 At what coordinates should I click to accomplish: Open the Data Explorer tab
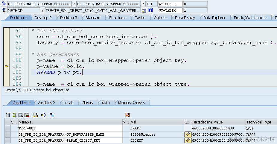point(214,18)
